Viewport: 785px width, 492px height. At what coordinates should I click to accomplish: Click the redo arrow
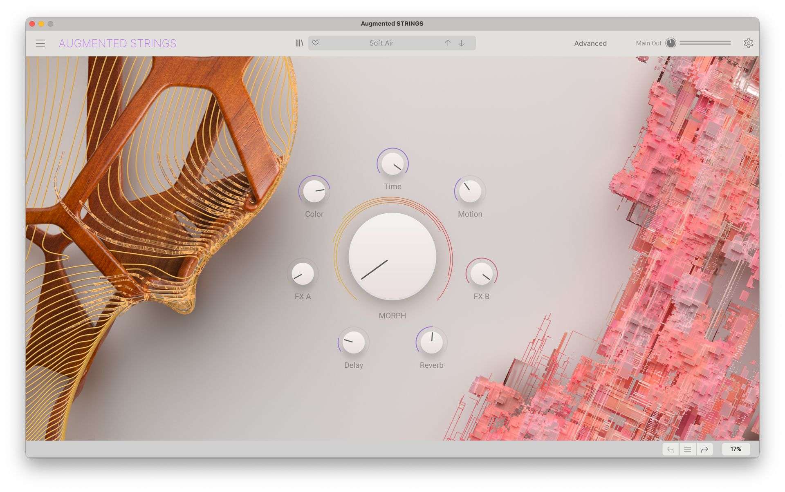coord(704,449)
